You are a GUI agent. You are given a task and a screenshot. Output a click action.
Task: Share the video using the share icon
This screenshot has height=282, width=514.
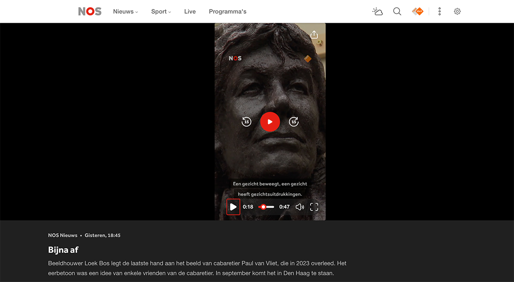pos(314,35)
